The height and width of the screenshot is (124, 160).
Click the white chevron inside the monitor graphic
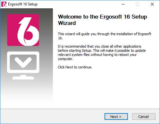click(23, 62)
